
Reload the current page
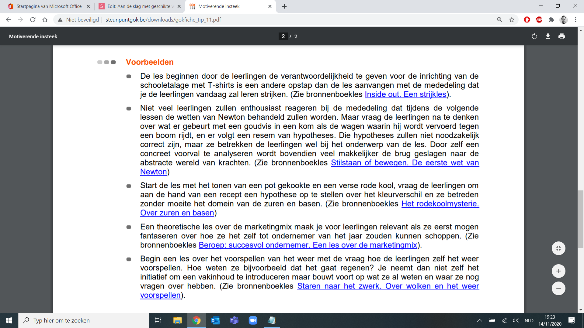(x=33, y=20)
